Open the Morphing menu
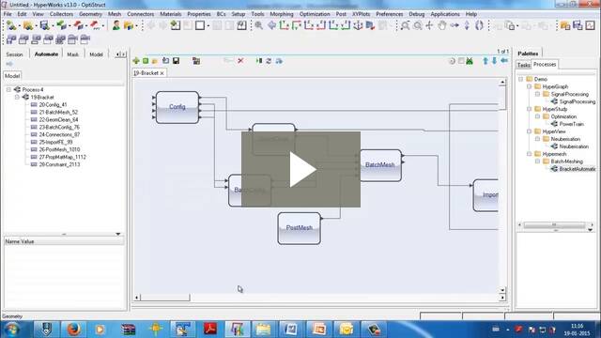 click(282, 14)
